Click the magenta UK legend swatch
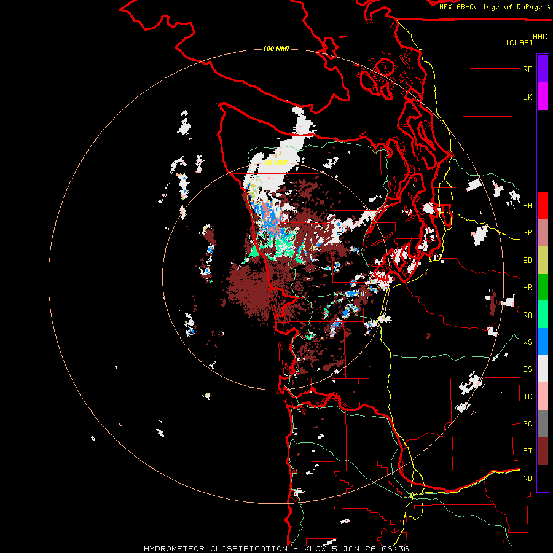This screenshot has width=553, height=553. pyautogui.click(x=543, y=96)
